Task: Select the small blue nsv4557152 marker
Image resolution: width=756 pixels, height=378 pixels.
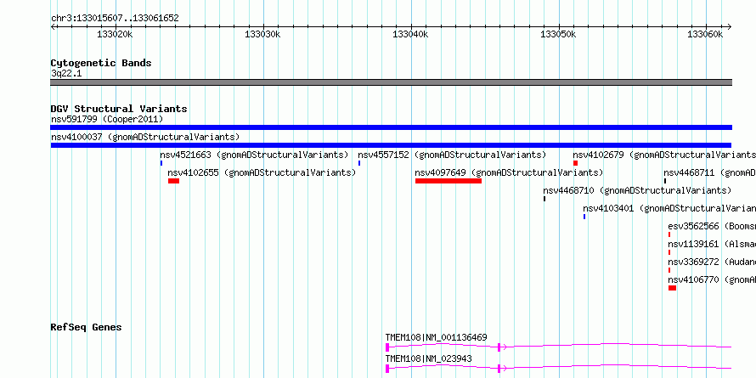Action: click(x=359, y=163)
